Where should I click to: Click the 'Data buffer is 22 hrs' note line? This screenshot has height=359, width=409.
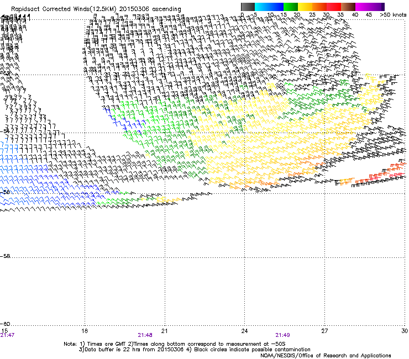[x=195, y=350]
